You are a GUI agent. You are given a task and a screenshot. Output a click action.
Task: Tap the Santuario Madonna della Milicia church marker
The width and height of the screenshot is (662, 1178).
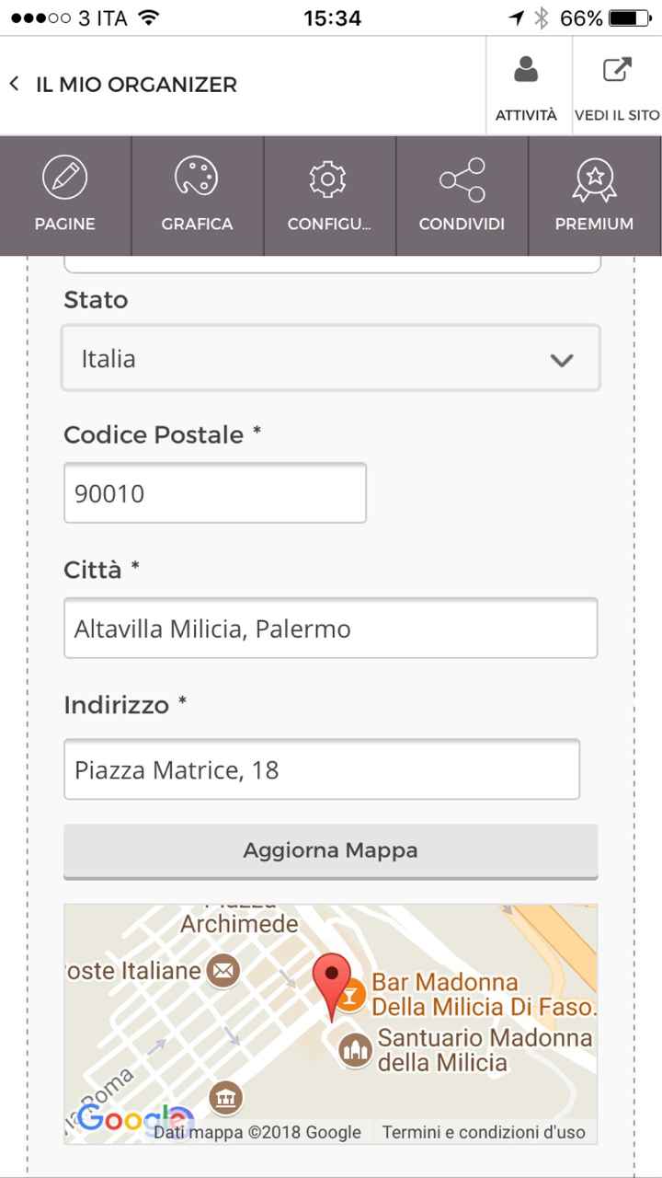click(355, 1048)
